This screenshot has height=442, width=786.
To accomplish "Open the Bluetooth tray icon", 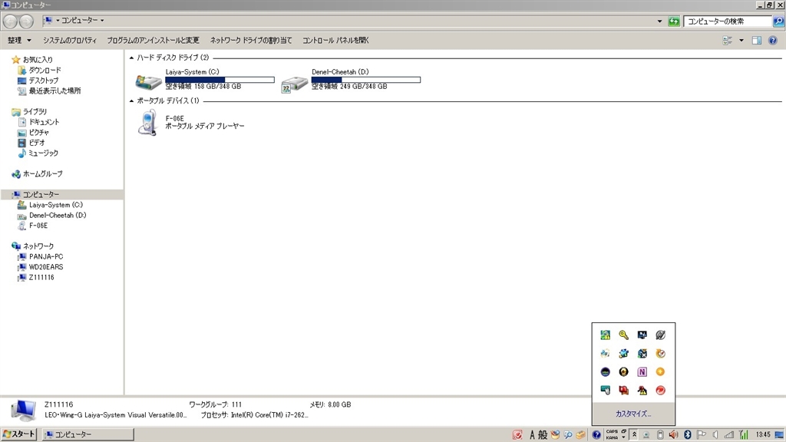I will [688, 434].
